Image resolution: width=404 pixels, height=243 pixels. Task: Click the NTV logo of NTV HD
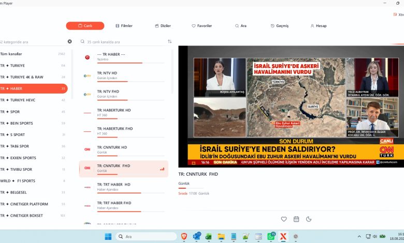coord(88,76)
